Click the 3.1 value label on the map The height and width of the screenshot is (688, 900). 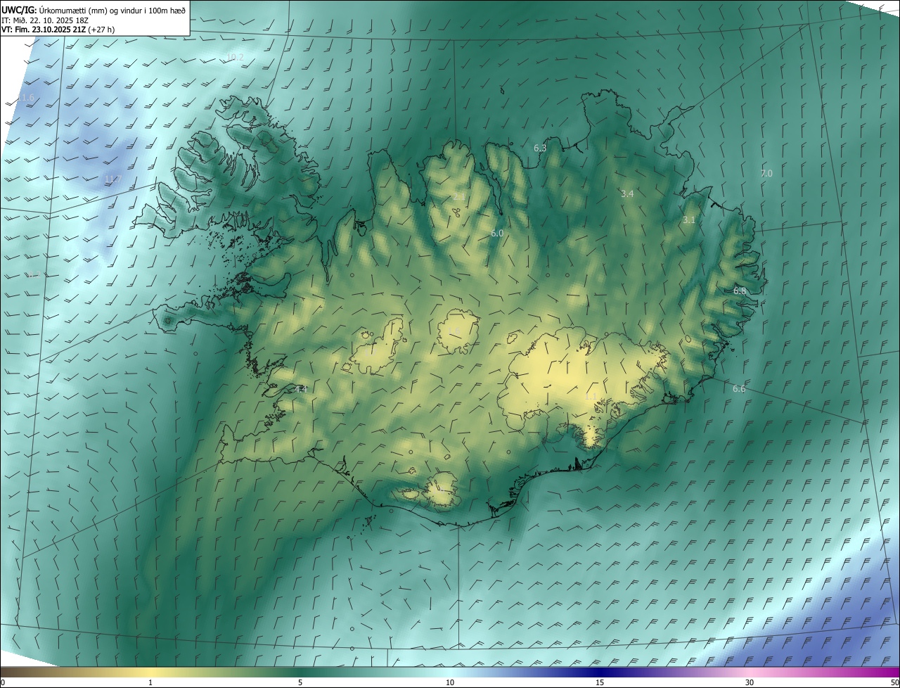click(x=689, y=220)
